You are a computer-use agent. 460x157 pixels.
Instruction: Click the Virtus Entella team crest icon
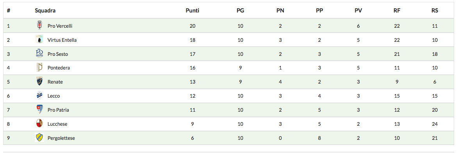click(x=39, y=40)
